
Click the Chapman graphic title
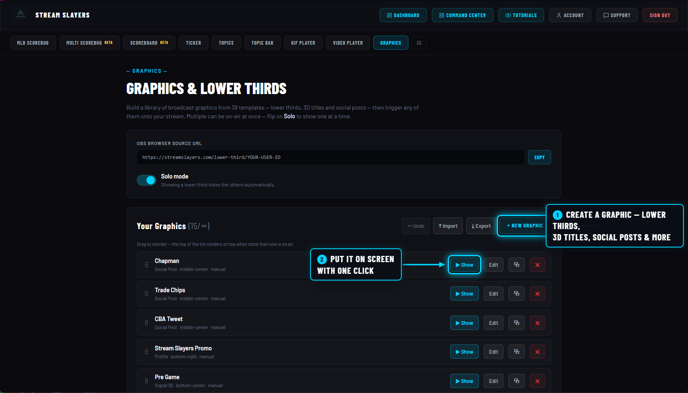pyautogui.click(x=167, y=261)
